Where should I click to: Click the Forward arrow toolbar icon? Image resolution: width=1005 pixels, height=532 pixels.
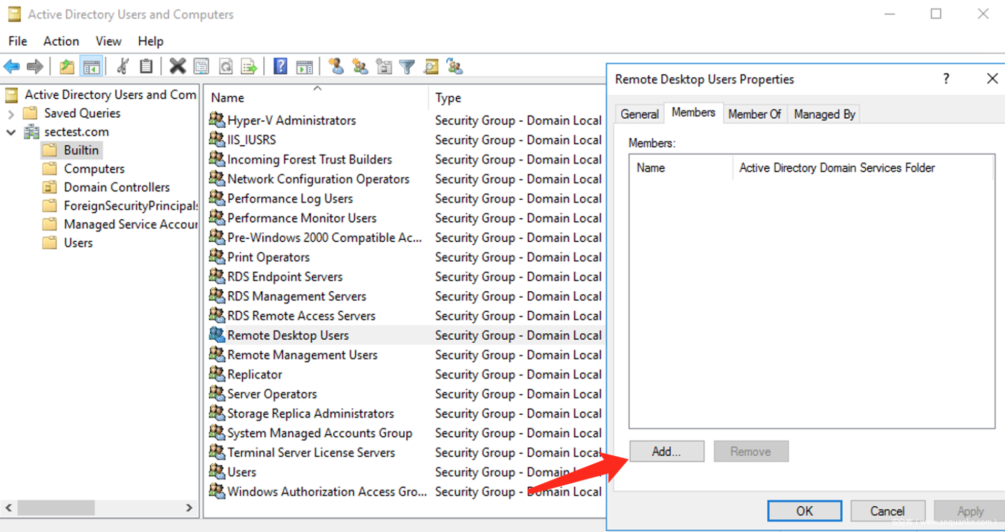coord(35,67)
